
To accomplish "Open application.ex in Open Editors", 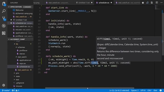I will 20,33.
